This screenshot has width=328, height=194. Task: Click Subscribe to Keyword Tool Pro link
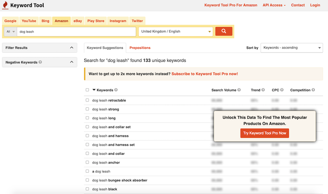coord(204,74)
